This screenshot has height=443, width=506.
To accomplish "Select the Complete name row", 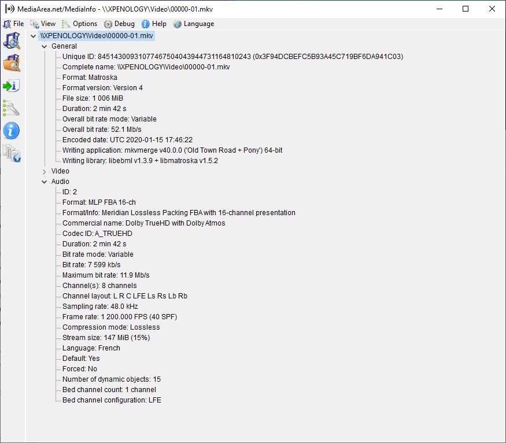I will (146, 67).
